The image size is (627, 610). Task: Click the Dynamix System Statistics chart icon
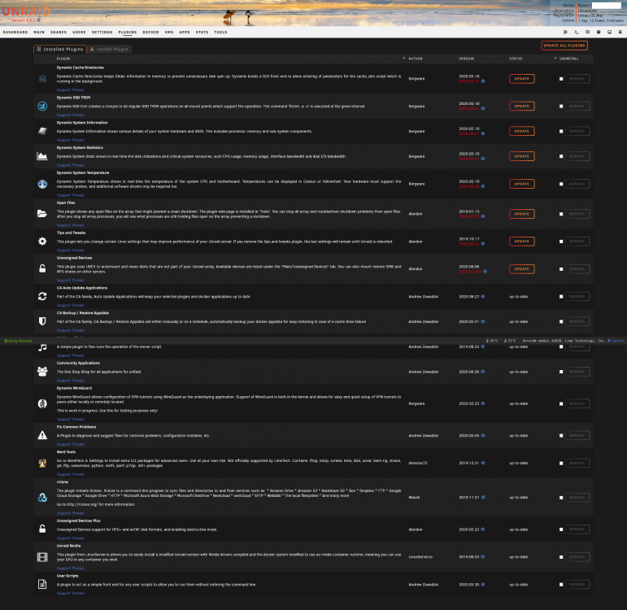click(x=42, y=156)
